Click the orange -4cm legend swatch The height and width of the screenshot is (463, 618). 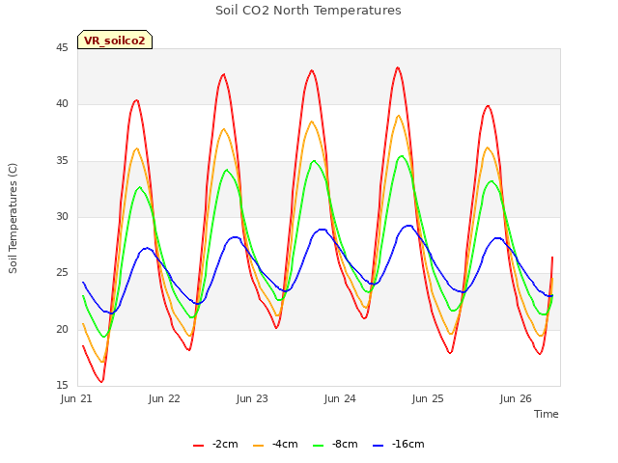(x=258, y=446)
